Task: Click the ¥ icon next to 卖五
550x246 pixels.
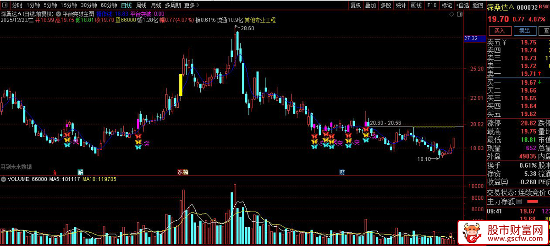Action: (505, 43)
